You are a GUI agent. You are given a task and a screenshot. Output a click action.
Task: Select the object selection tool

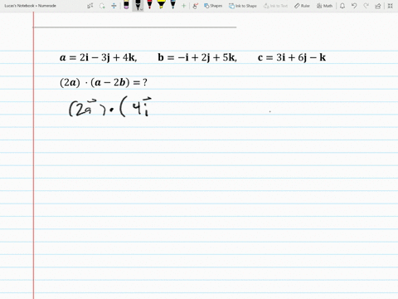90,6
